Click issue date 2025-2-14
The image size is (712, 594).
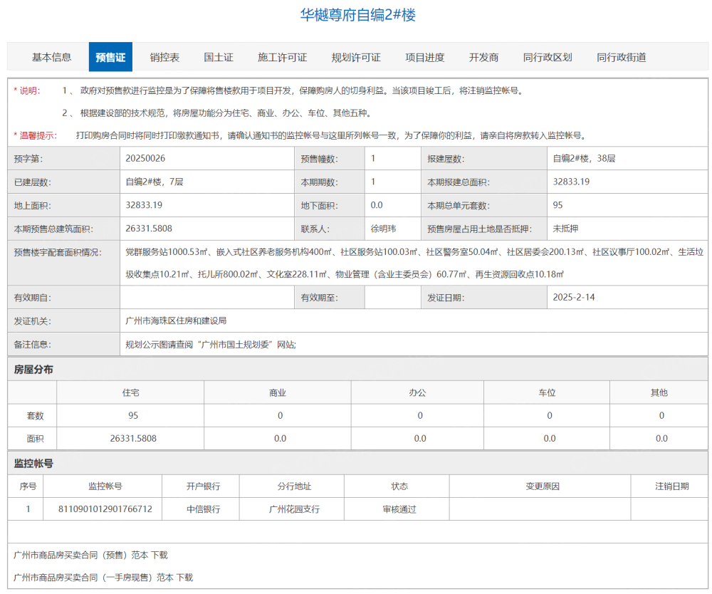pyautogui.click(x=573, y=298)
